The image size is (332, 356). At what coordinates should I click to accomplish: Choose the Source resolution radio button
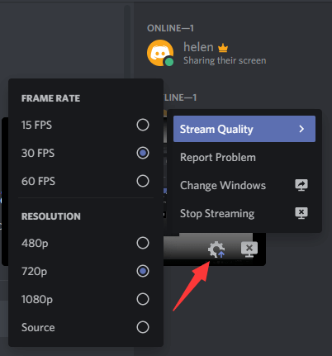coord(143,327)
